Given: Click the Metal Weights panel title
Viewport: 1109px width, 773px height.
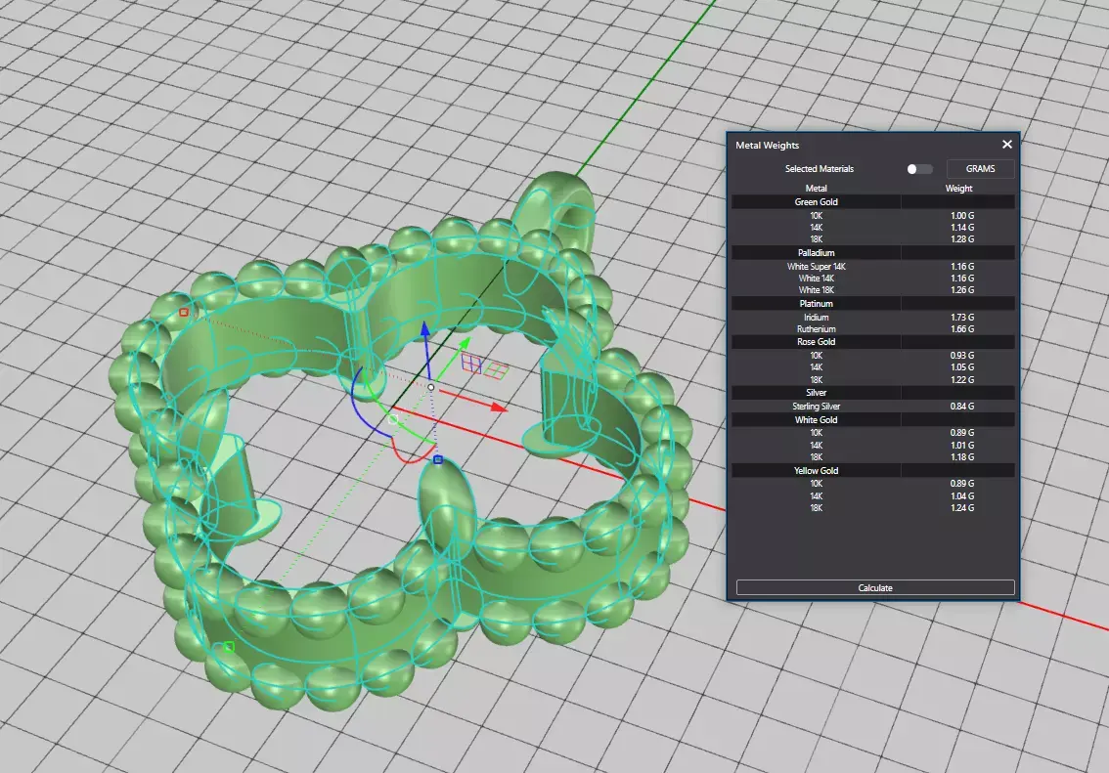Looking at the screenshot, I should [768, 145].
